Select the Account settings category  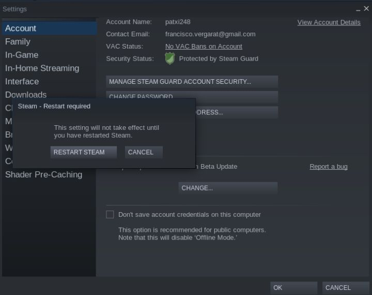(50, 28)
